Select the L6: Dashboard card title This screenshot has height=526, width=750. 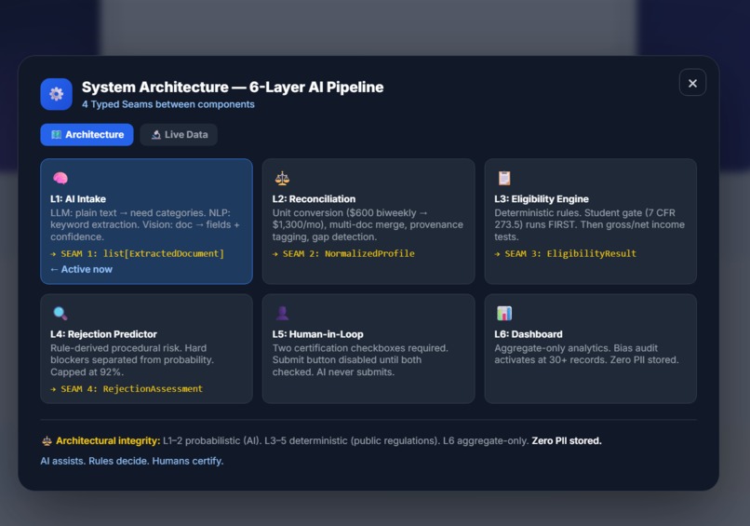point(528,334)
